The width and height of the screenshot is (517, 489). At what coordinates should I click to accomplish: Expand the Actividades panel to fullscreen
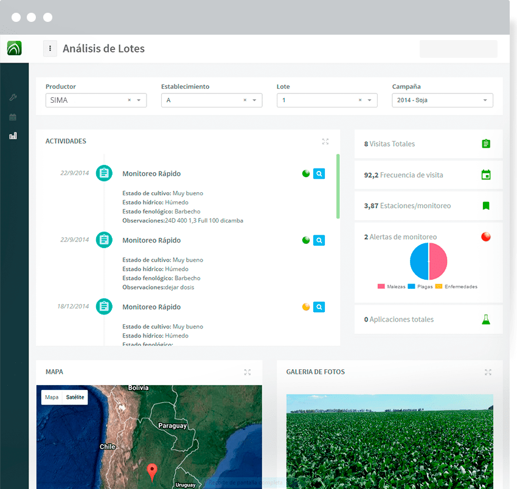[325, 142]
